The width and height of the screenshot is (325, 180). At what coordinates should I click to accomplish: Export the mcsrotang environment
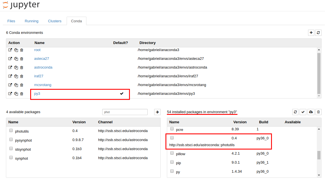coord(10,85)
